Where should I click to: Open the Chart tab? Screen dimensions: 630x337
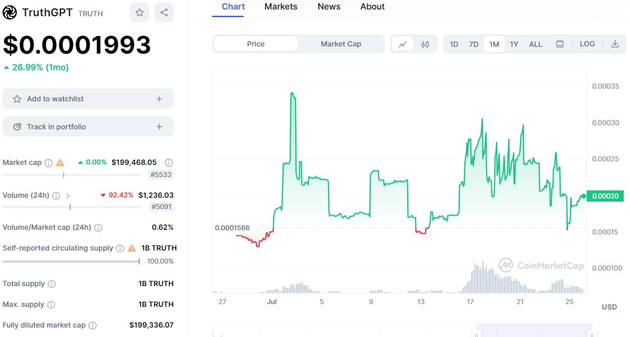pyautogui.click(x=233, y=7)
